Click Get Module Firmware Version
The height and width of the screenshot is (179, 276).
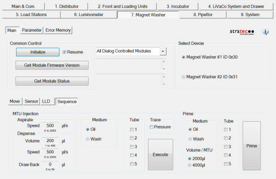pos(52,65)
